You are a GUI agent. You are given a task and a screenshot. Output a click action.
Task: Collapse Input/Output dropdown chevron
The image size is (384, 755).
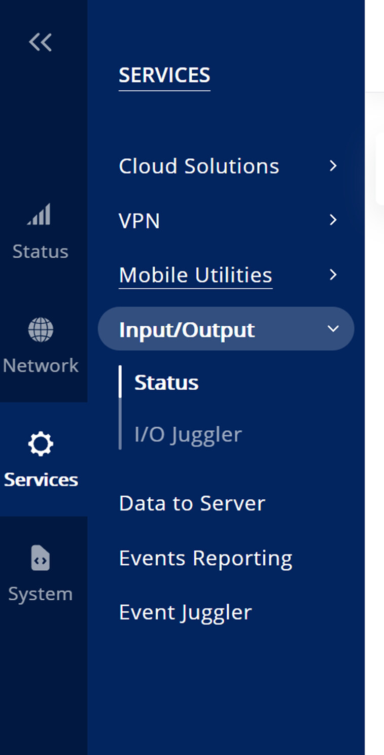[333, 329]
